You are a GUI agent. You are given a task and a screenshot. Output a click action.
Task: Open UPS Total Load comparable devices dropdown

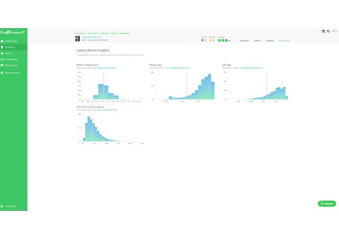coord(105,110)
